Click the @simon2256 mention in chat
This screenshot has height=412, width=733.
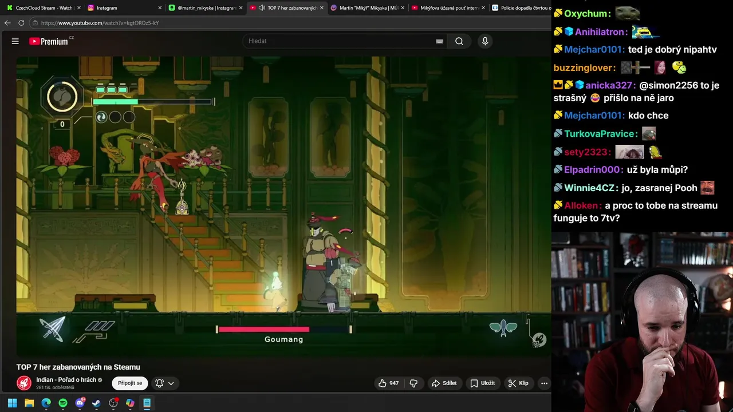[668, 85]
